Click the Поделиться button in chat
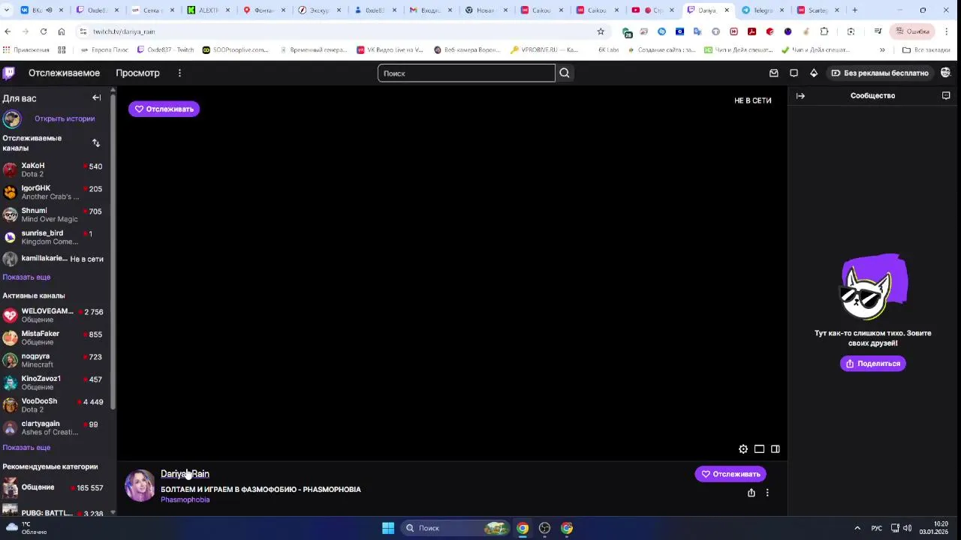This screenshot has height=540, width=961. pos(872,364)
